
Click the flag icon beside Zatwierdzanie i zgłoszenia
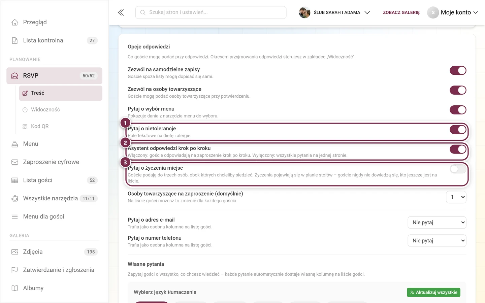(x=15, y=270)
